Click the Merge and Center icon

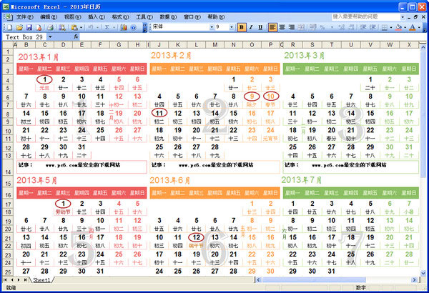point(301,27)
